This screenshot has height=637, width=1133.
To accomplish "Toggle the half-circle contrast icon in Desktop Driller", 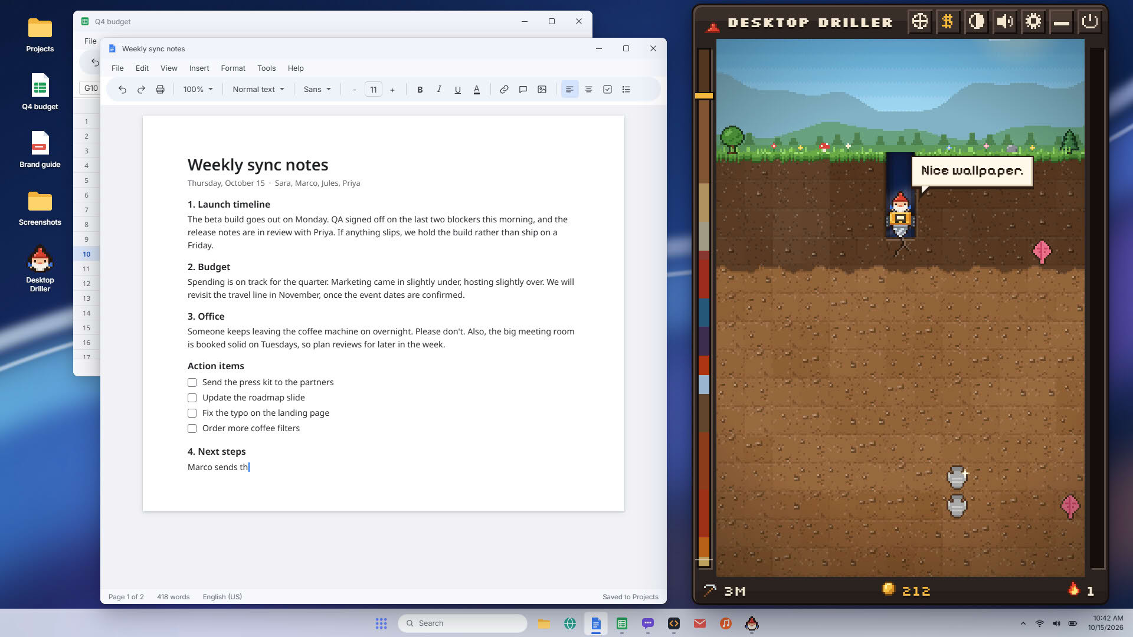I will click(976, 22).
